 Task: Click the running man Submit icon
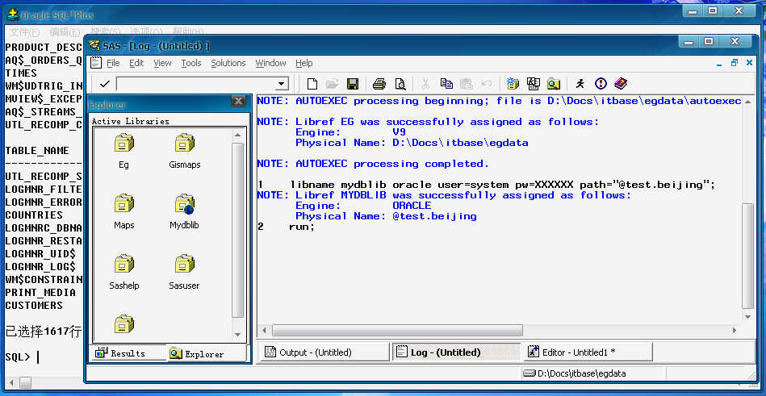click(580, 84)
